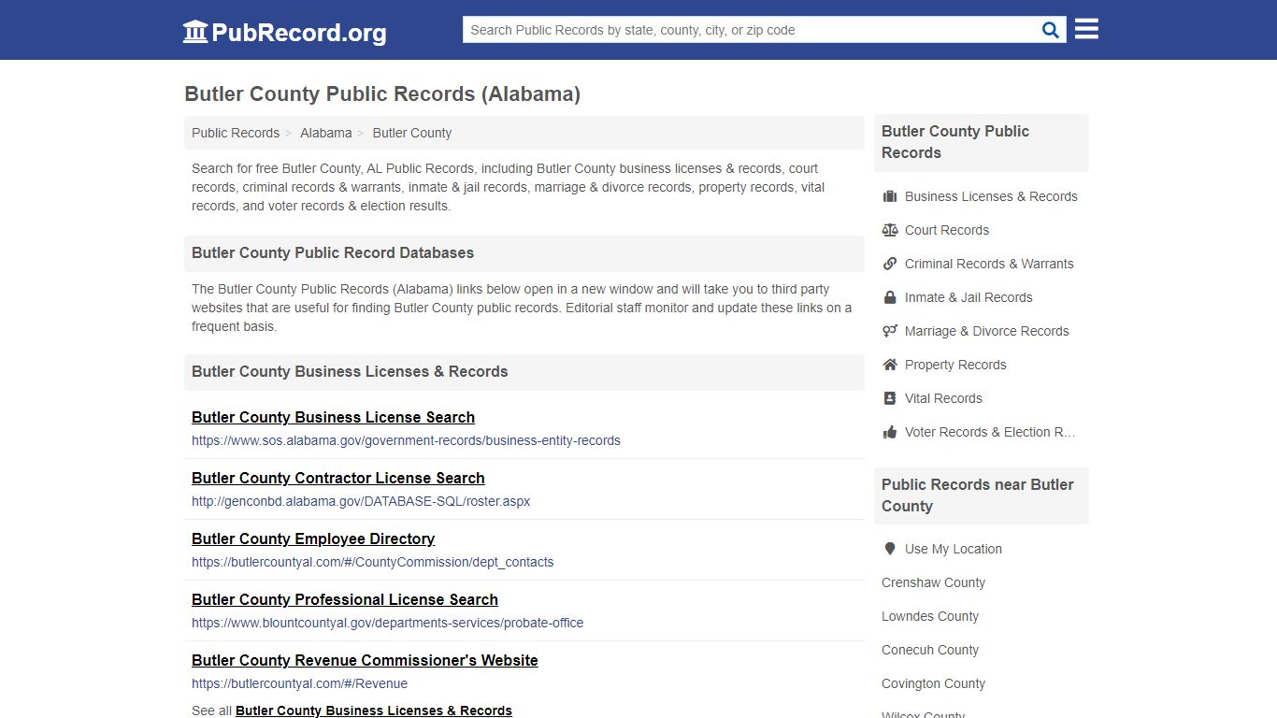Viewport: 1277px width, 718px height.
Task: Open Criminal Records & Warrants sidebar link
Action: (x=989, y=264)
